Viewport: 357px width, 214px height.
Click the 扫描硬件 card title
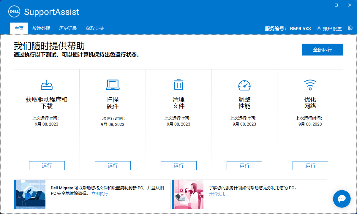coord(113,103)
